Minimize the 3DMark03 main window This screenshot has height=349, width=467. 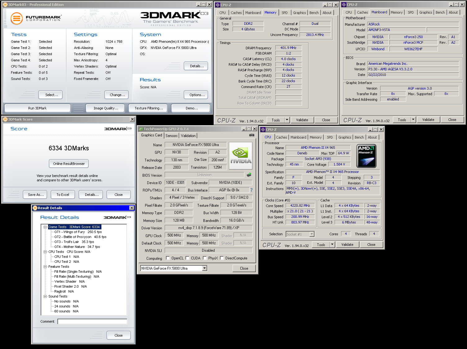pos(198,5)
